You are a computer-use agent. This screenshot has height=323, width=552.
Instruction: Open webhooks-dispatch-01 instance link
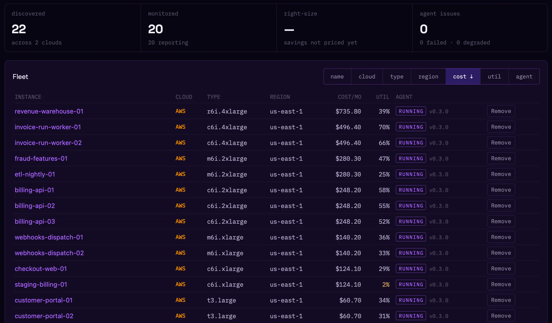click(49, 237)
